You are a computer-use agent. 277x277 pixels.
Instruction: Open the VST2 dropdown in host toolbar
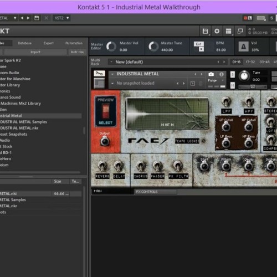(x=61, y=18)
